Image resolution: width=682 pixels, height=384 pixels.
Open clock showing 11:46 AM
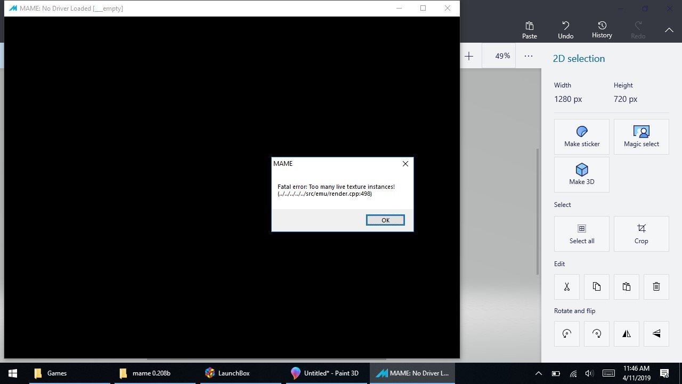(x=636, y=373)
